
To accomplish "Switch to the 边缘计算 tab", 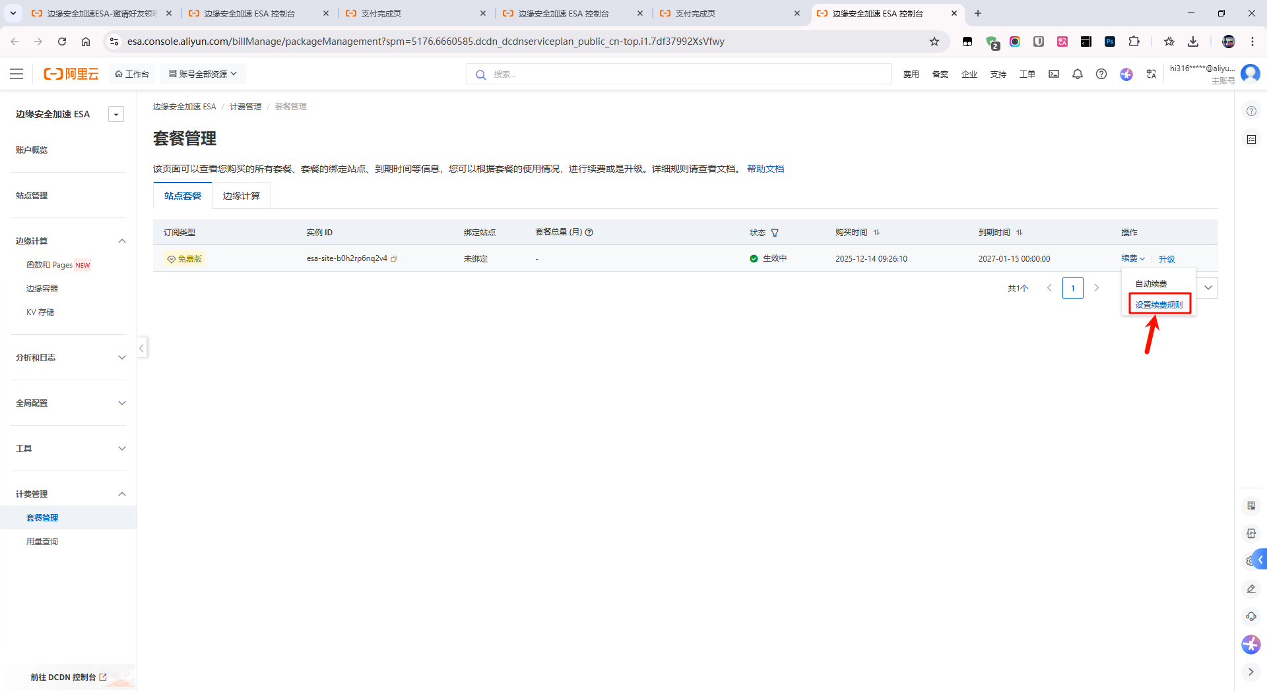I will (241, 195).
